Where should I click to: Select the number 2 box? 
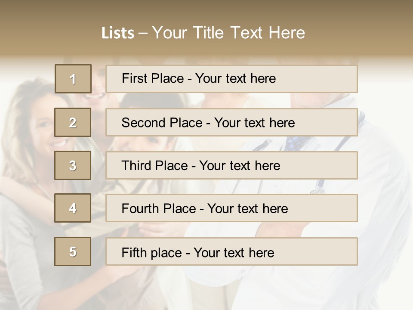point(73,122)
